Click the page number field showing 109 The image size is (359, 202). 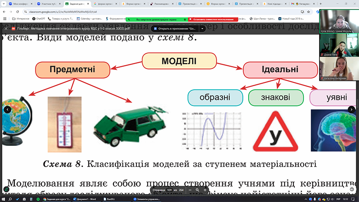click(170, 190)
